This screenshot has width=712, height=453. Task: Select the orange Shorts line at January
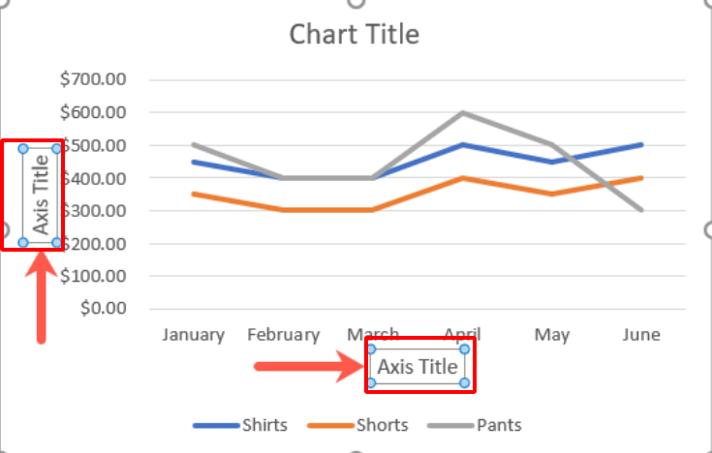coord(194,194)
